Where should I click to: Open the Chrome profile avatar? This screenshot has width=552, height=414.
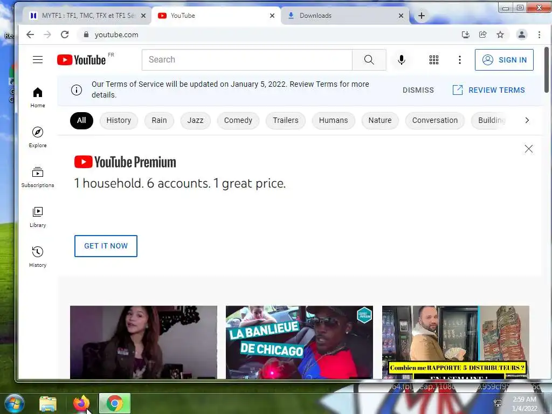(x=521, y=34)
